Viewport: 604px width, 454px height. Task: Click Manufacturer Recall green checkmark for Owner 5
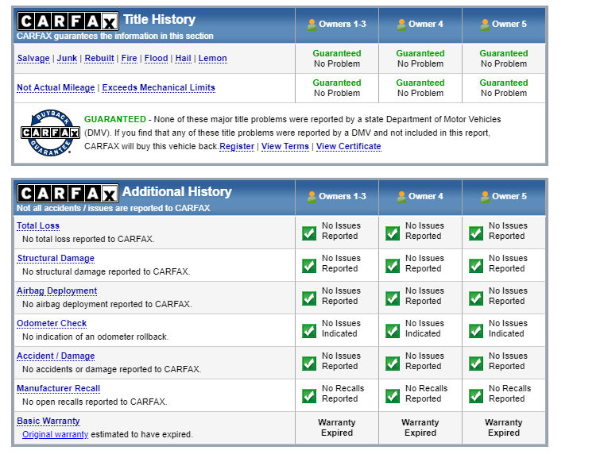[476, 396]
